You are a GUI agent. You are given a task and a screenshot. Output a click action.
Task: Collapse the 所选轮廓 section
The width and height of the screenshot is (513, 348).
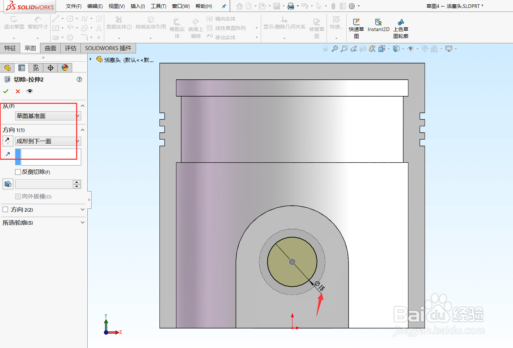pyautogui.click(x=83, y=223)
